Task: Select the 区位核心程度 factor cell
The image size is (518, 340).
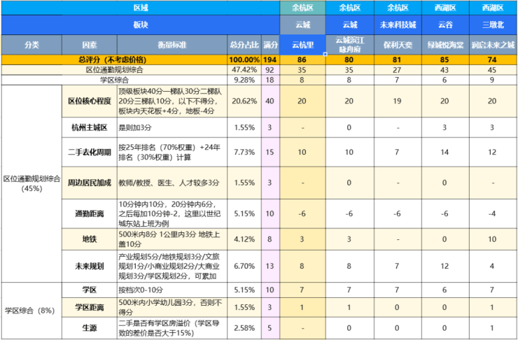Action: pos(89,101)
